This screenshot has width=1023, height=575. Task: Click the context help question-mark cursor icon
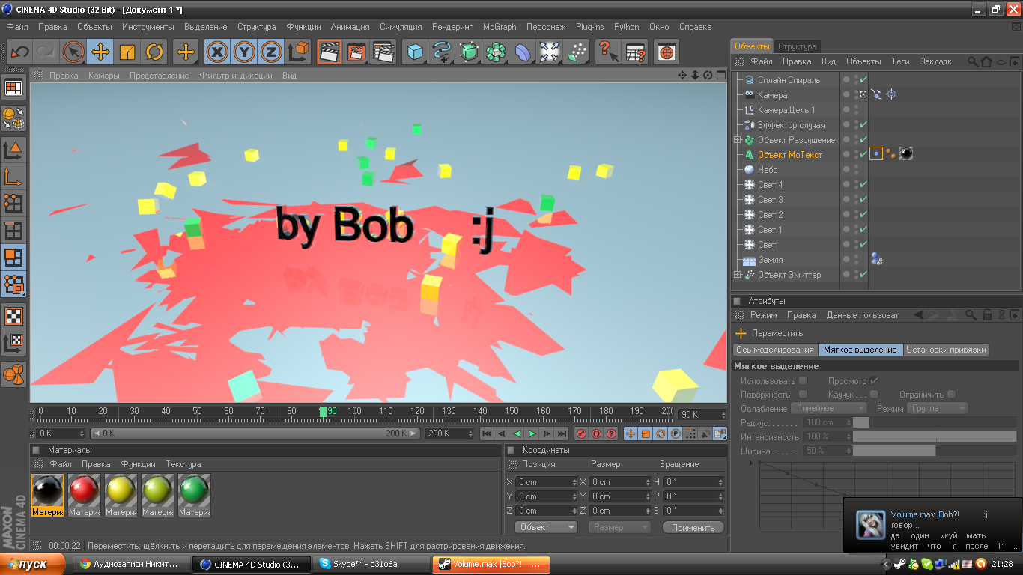coord(608,52)
